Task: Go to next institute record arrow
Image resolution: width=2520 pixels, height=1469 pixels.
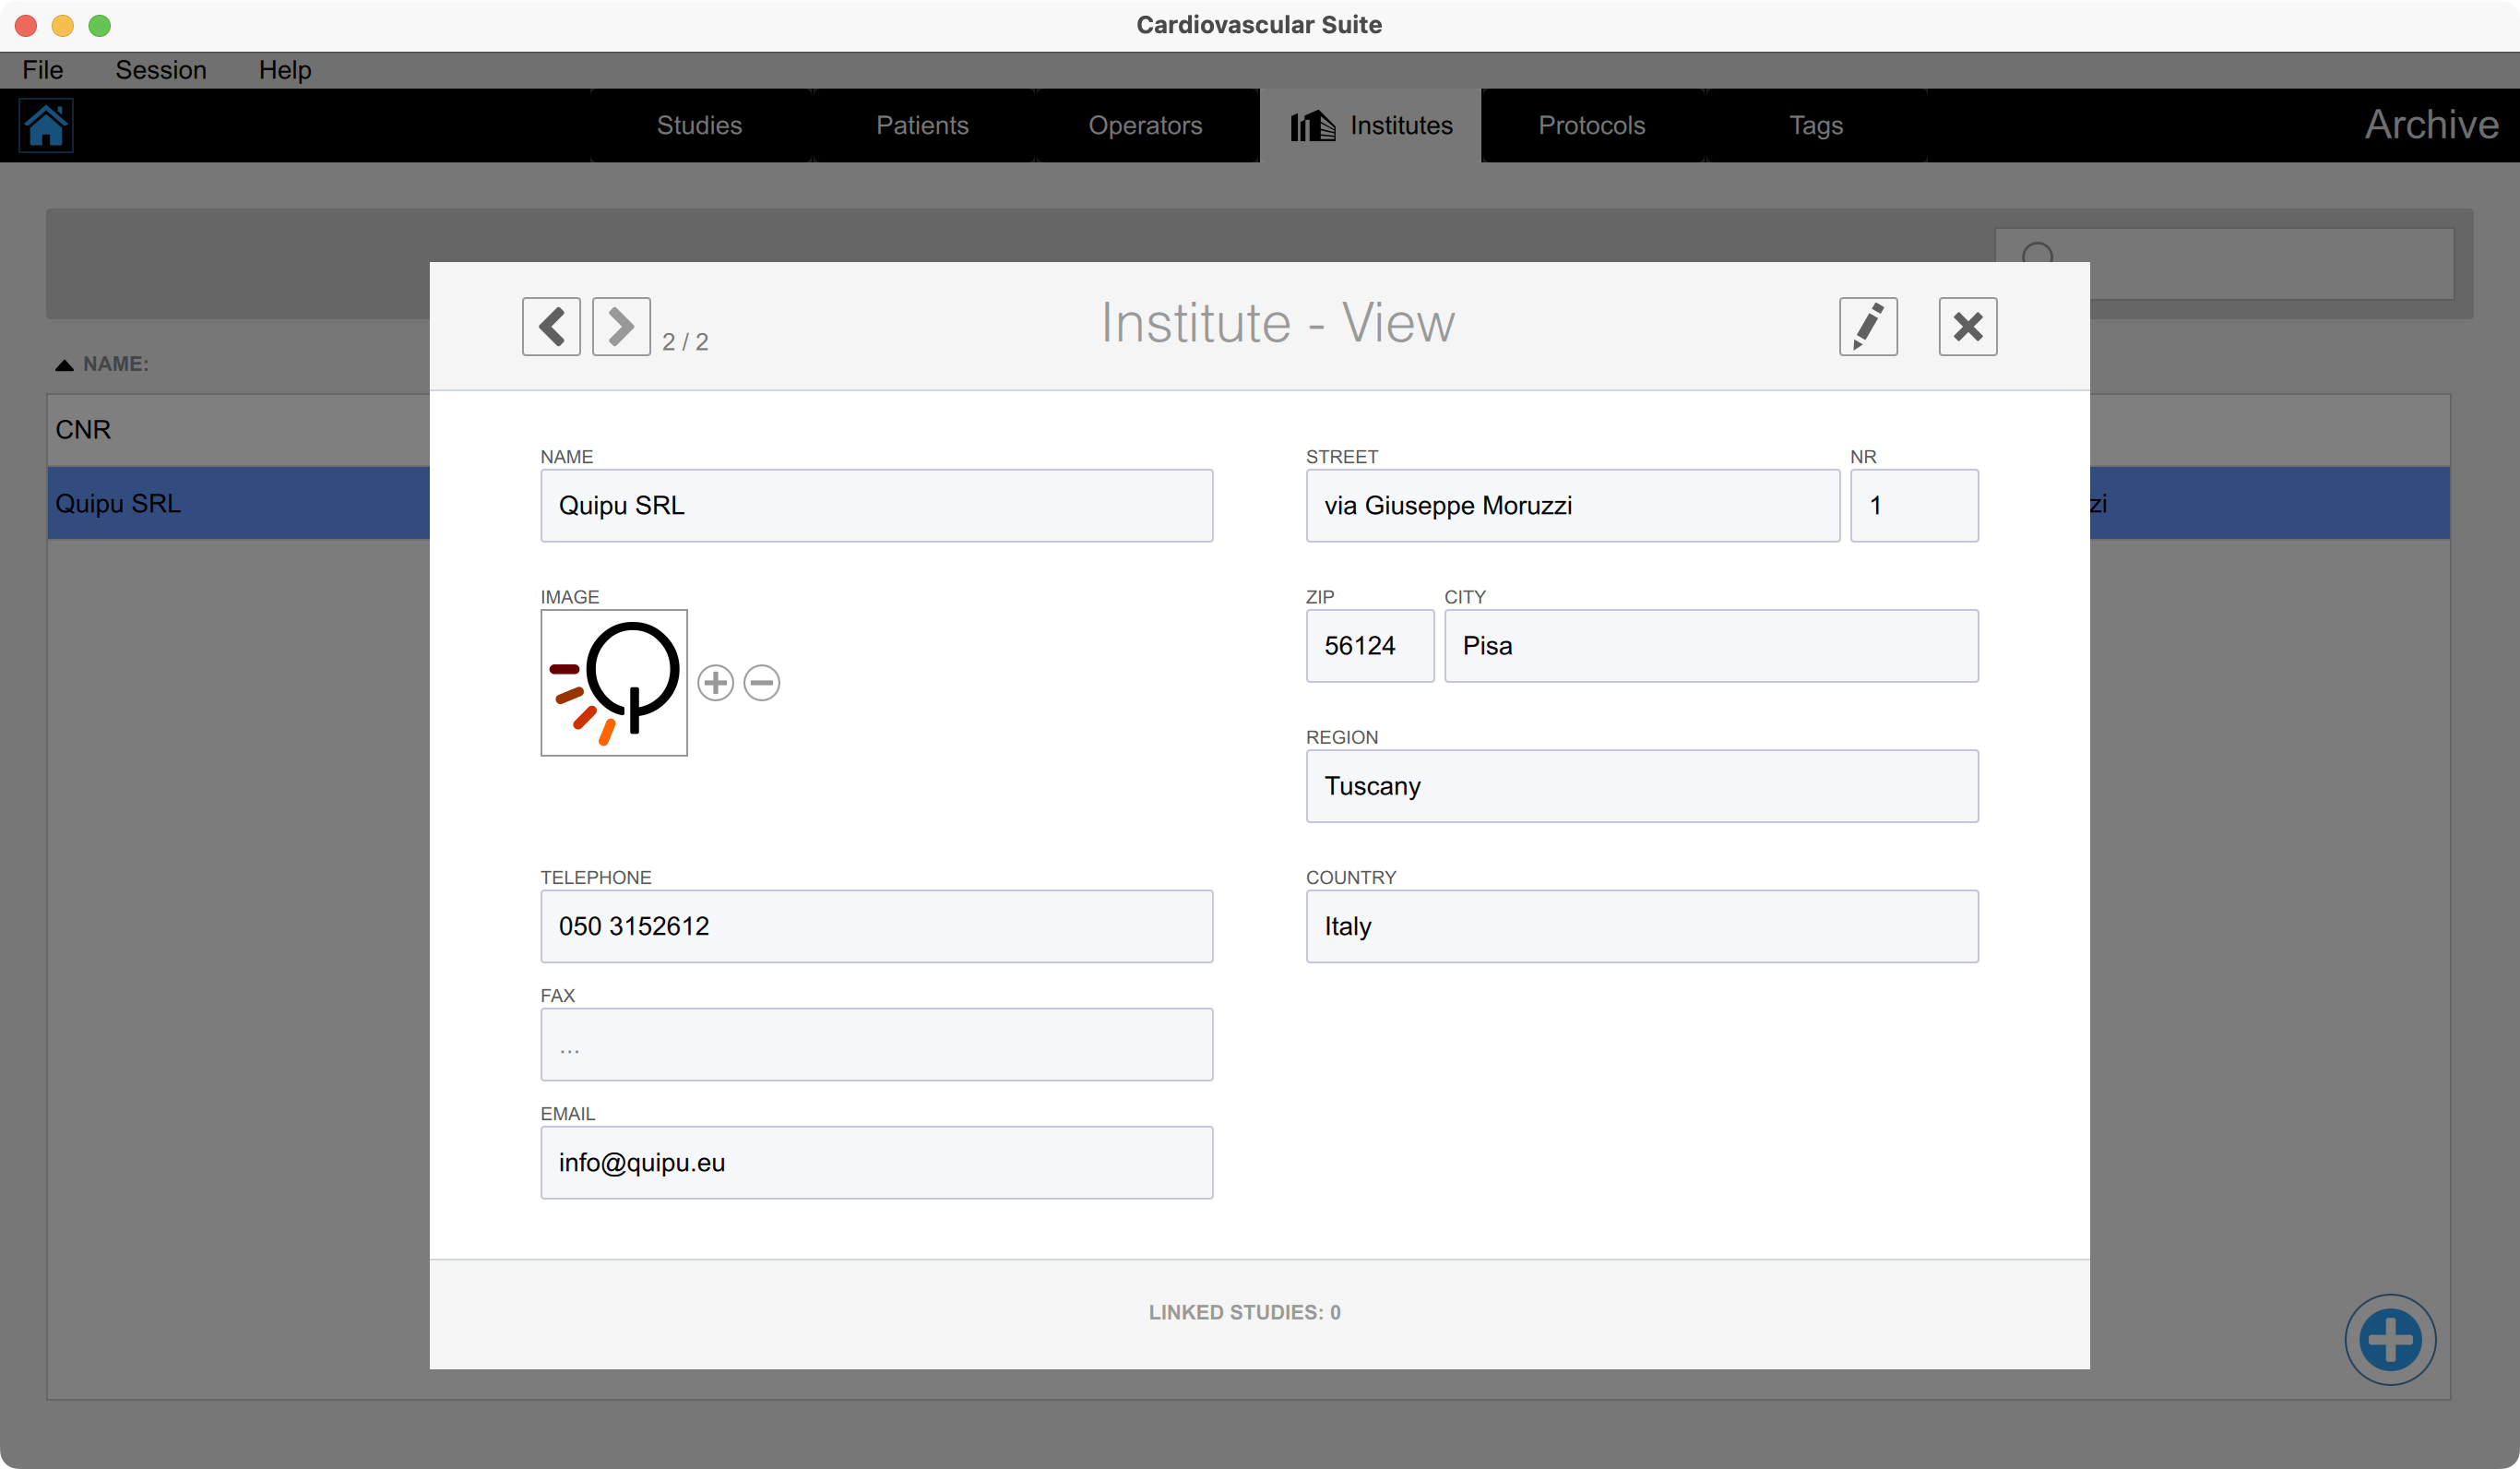Action: tap(621, 327)
